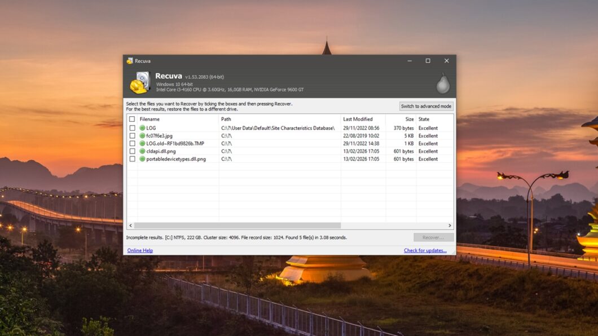This screenshot has width=598, height=336.
Task: Click the Recuva icon in the title bar
Action: (130, 60)
